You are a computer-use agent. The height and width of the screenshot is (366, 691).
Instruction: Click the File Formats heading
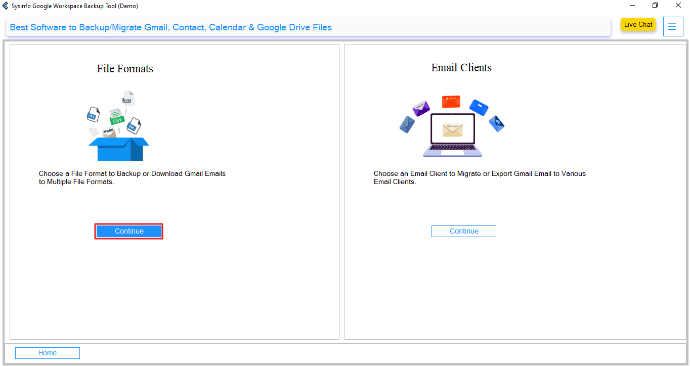pos(125,69)
